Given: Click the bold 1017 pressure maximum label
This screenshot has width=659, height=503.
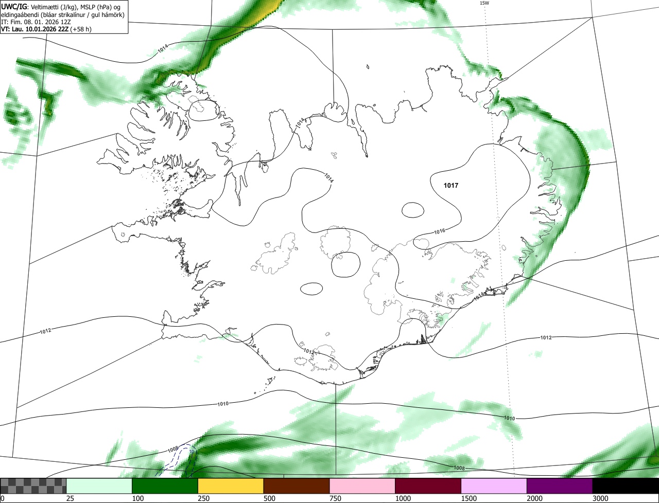Looking at the screenshot, I should 451,186.
